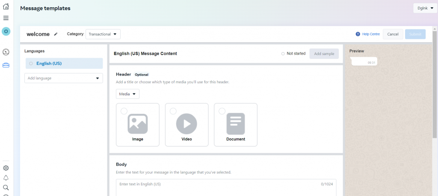Open the Dglnk account dropdown

(x=425, y=8)
